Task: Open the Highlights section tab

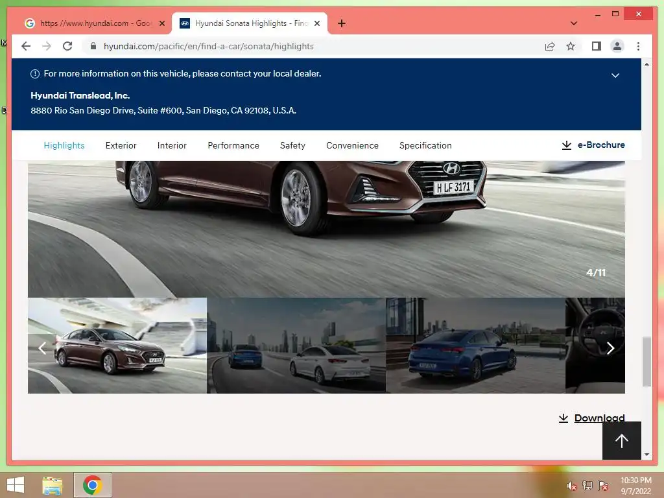Action: pyautogui.click(x=64, y=145)
